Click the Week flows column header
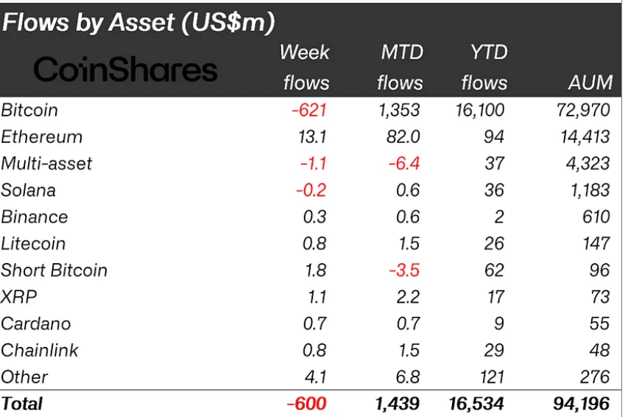This screenshot has height=417, width=642. coord(306,68)
